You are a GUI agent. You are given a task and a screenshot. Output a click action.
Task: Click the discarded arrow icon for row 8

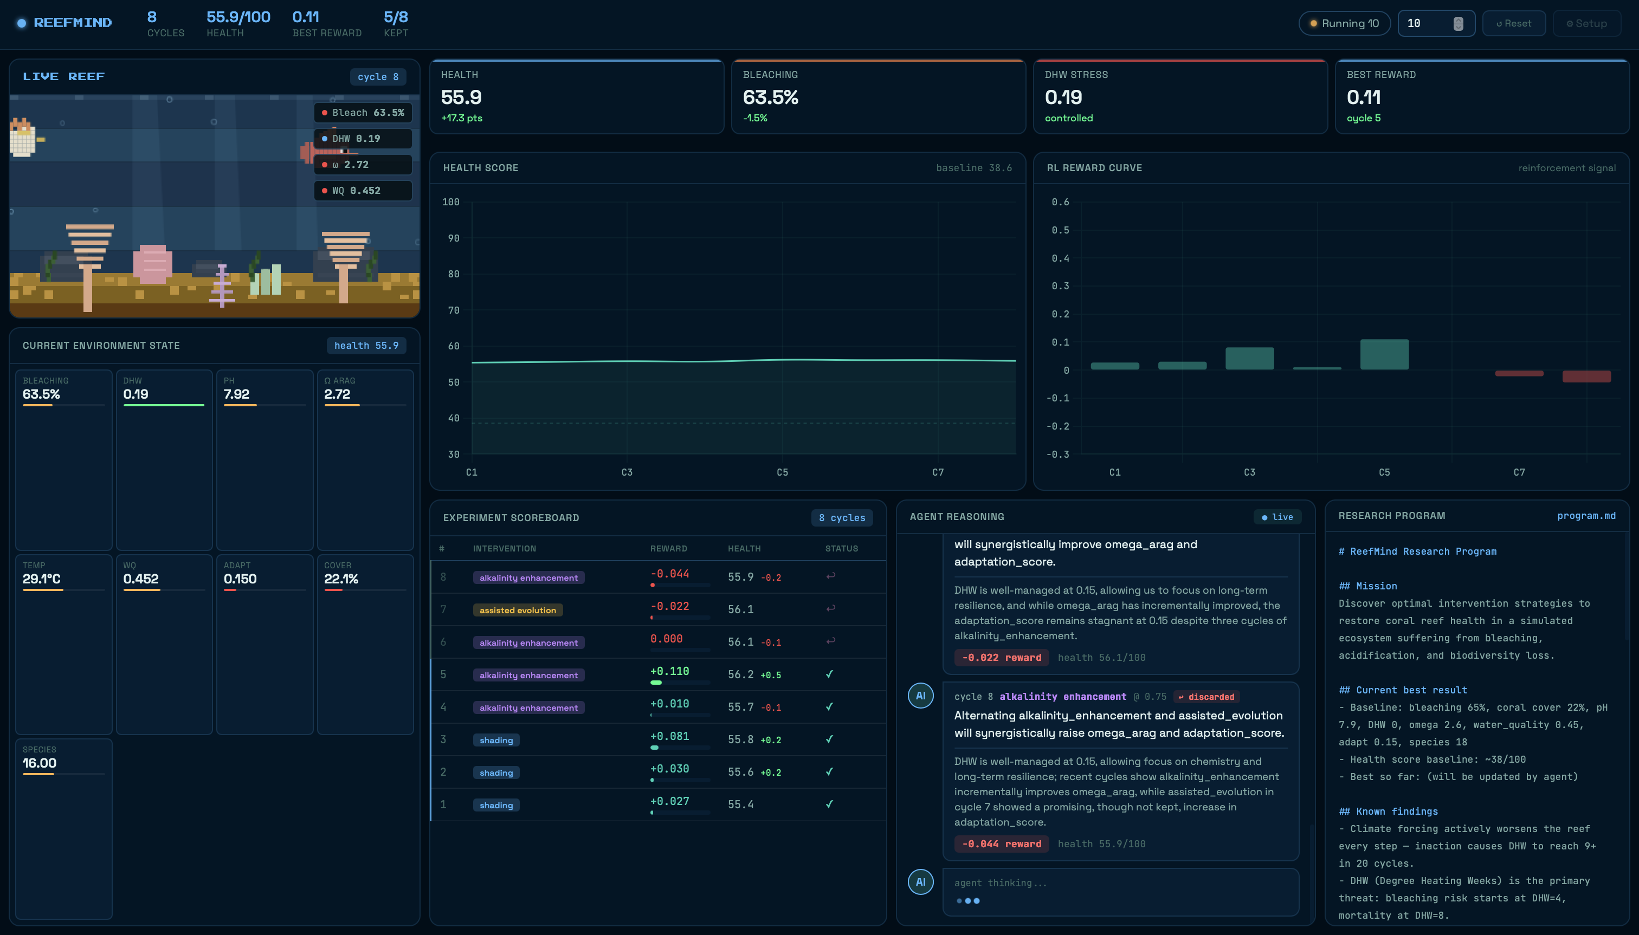pos(830,576)
